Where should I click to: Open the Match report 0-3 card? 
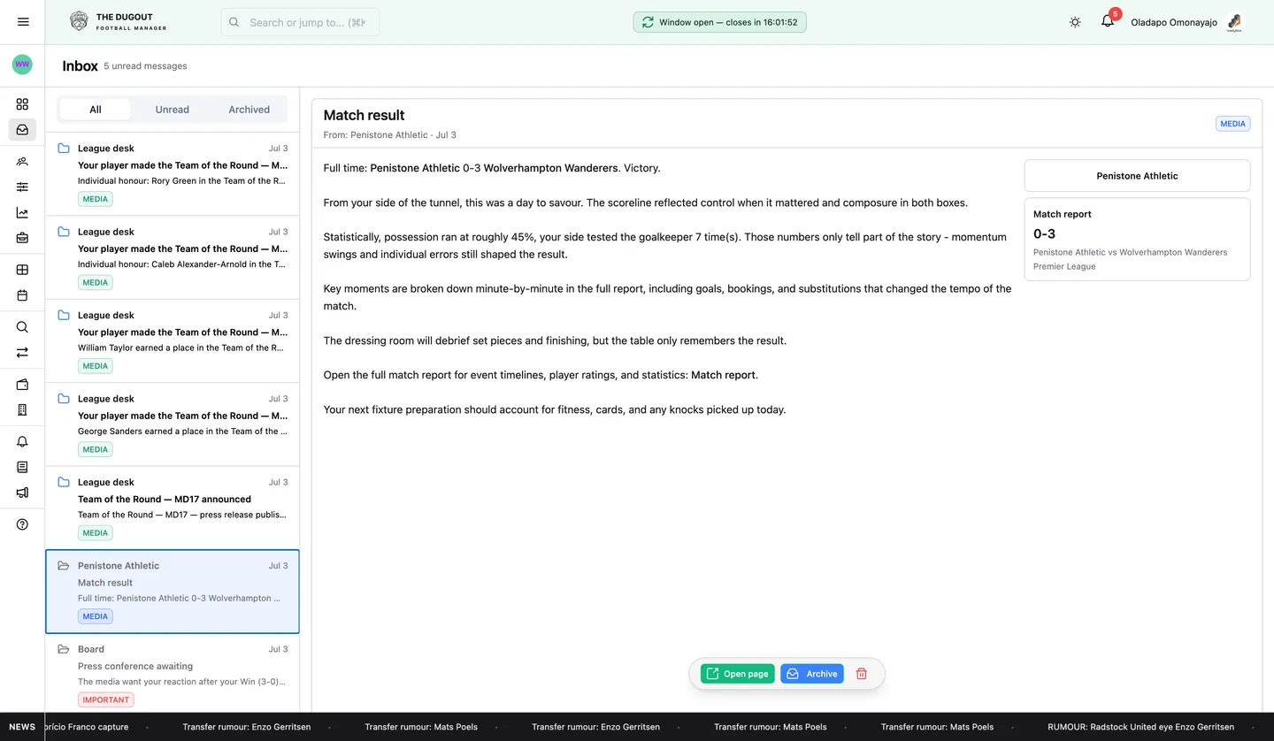pyautogui.click(x=1137, y=240)
